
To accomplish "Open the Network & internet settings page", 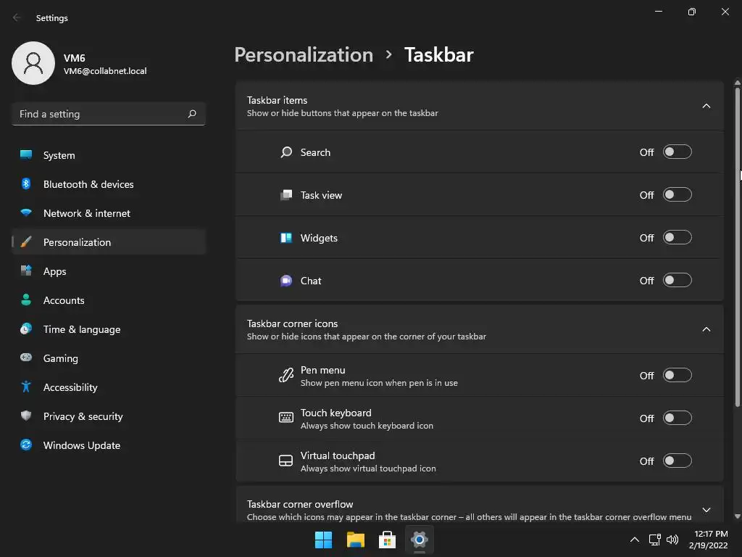I will pyautogui.click(x=87, y=213).
